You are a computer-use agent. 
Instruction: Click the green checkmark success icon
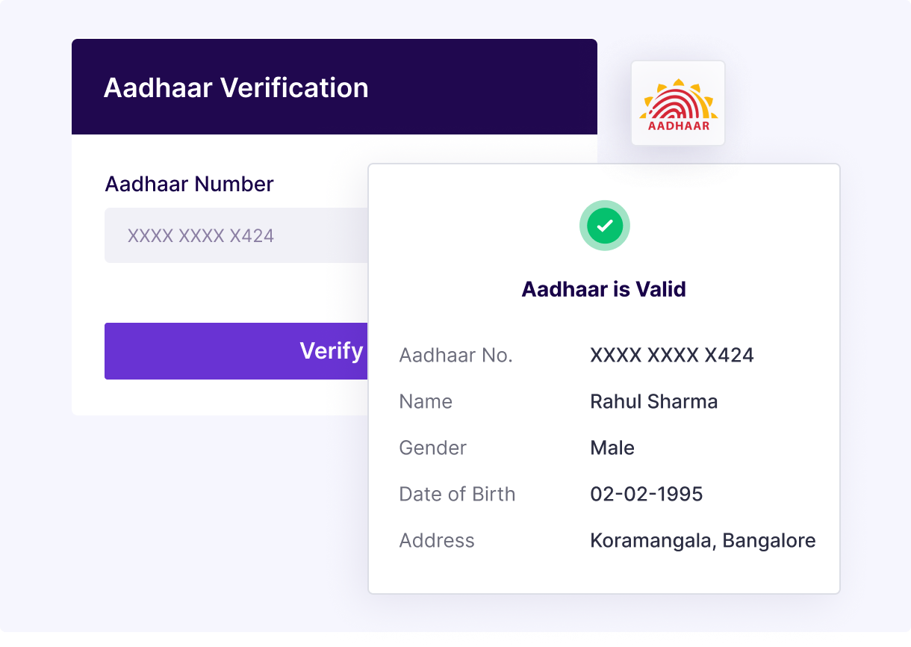point(605,225)
